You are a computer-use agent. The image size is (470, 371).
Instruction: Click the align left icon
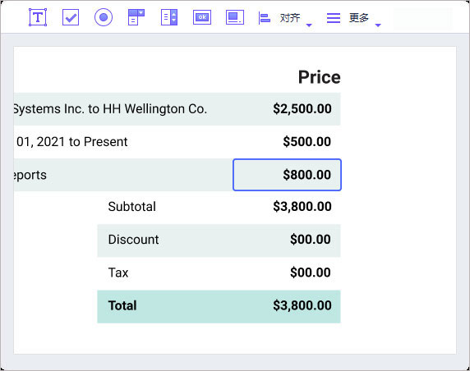click(264, 18)
